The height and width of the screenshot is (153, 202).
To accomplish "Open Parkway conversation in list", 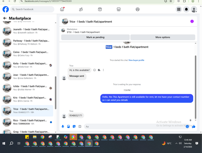I will click(x=27, y=42).
